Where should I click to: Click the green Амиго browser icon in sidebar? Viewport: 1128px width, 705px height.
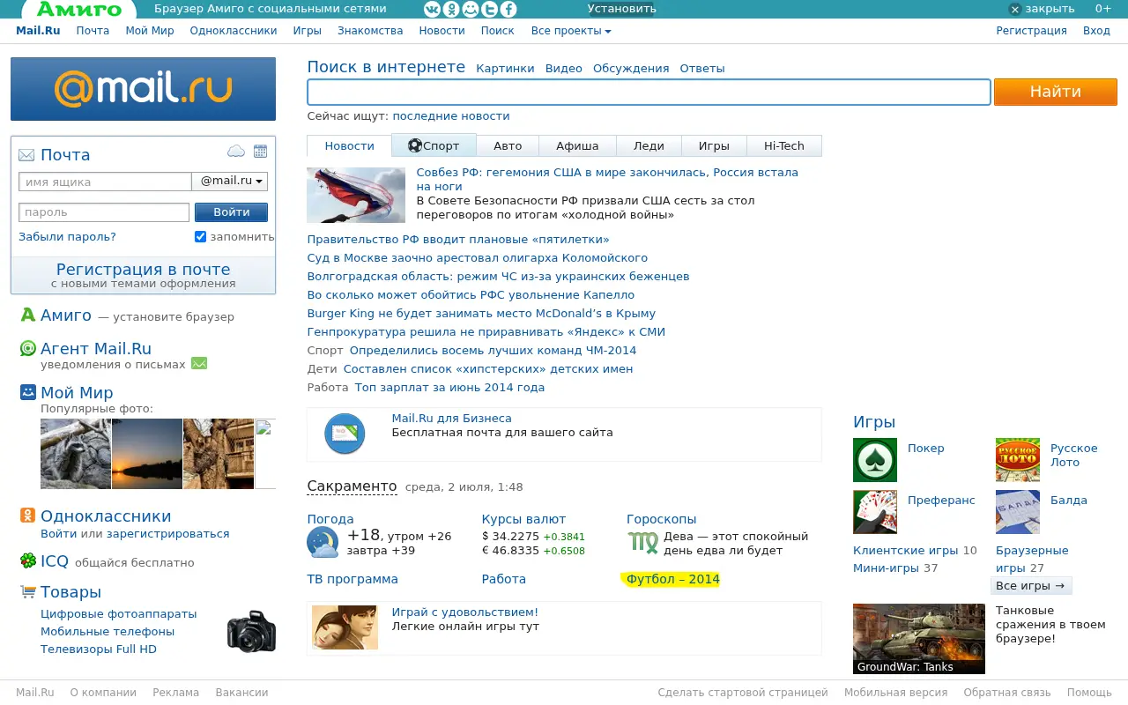(x=28, y=315)
